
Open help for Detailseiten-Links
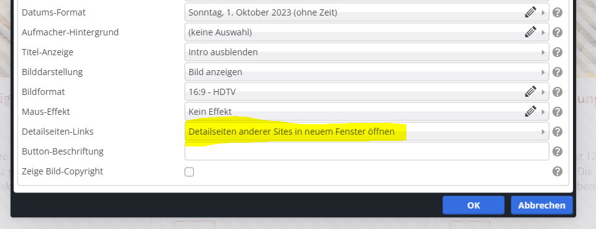pos(557,132)
